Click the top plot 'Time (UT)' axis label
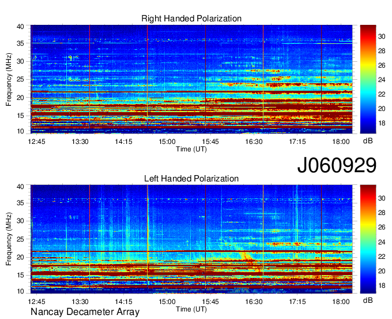 pos(191,149)
